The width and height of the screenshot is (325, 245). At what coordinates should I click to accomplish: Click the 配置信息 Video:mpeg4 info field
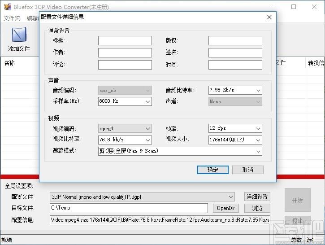160,220
